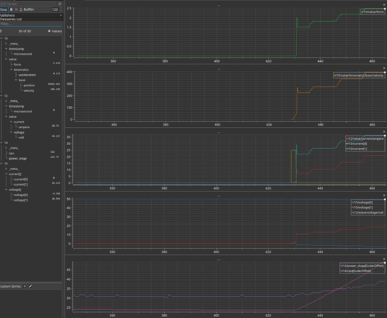The image size is (387, 318).
Task: Collapse the voltage node in group 12
Action: 11,132
